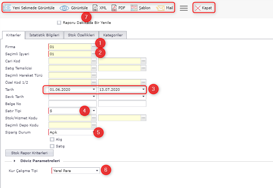Image resolution: width=273 pixels, height=188 pixels.
Task: Open the hamburger menu icon
Action: point(184,8)
